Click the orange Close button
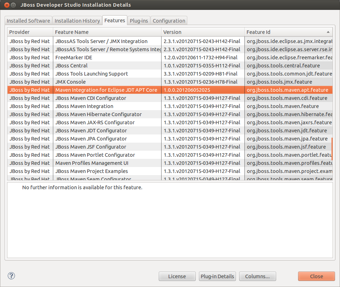This screenshot has height=287, width=340. click(316, 276)
